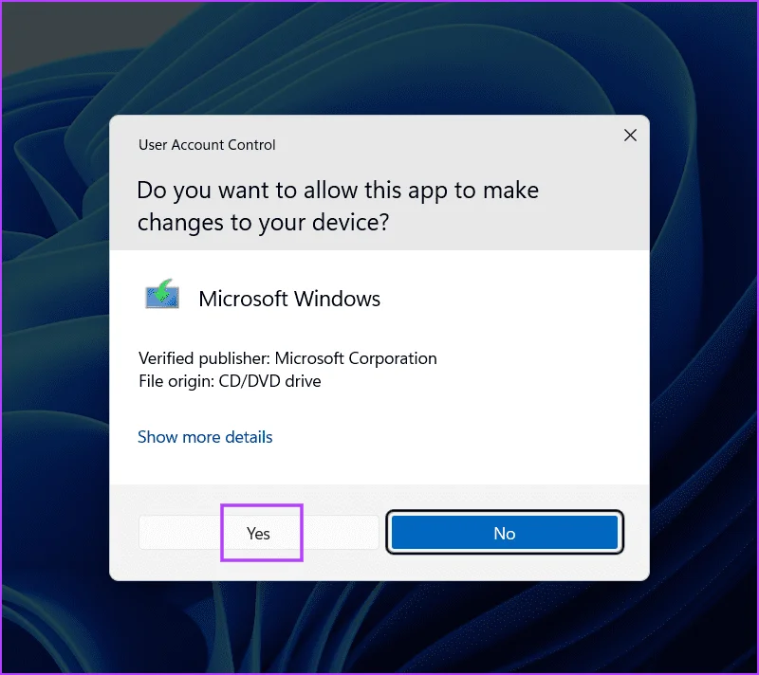The height and width of the screenshot is (675, 759).
Task: Click Yes to allow changes
Action: (258, 533)
